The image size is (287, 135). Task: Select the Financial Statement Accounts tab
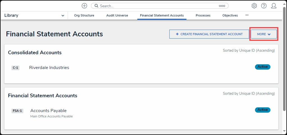[162, 16]
